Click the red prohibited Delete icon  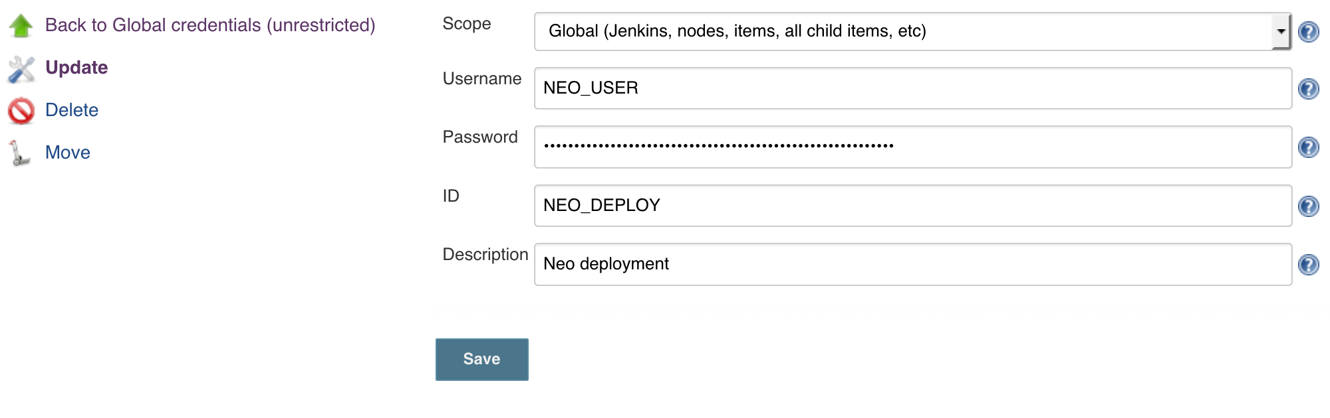point(21,111)
